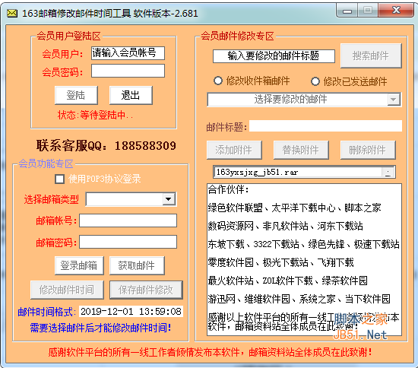418x368 pixels.
Task: Click the 邮箱帐号 input field
Action: pyautogui.click(x=128, y=220)
